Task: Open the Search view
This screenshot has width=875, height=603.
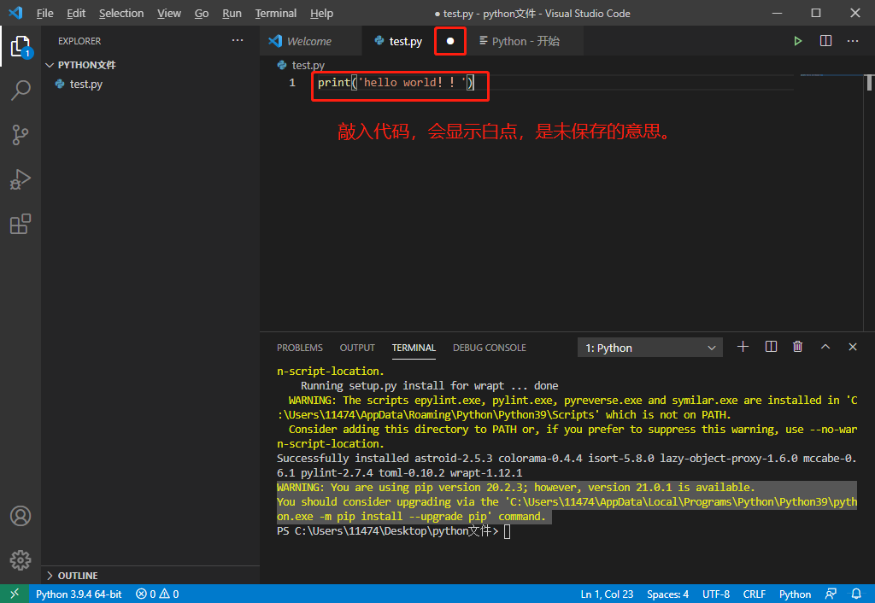Action: [21, 90]
